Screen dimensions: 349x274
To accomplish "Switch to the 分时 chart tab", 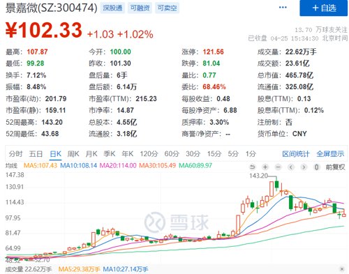I will [15, 153].
